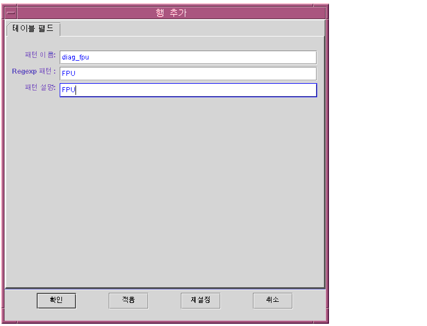427x326 pixels.
Task: Click the 행 추가 title bar
Action: [x=171, y=13]
